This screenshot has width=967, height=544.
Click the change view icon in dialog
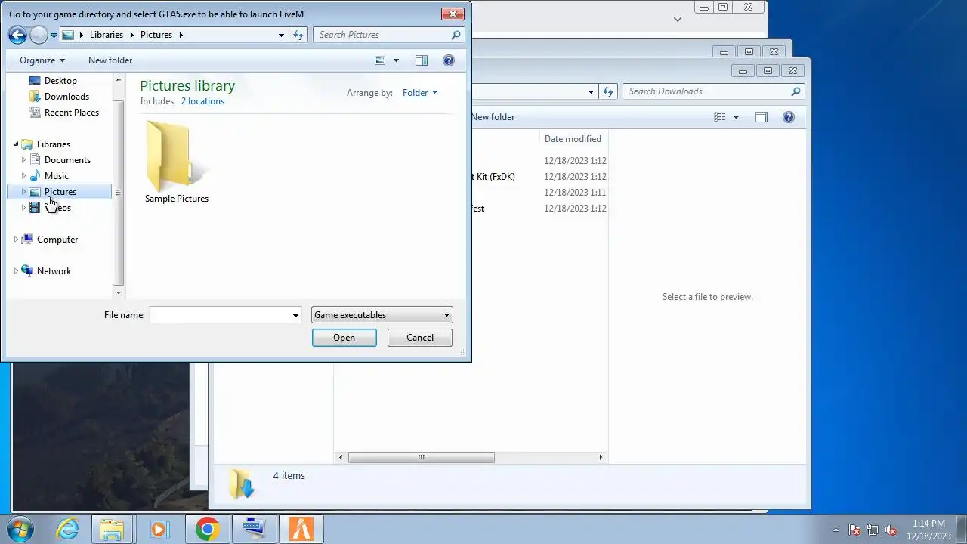[380, 60]
